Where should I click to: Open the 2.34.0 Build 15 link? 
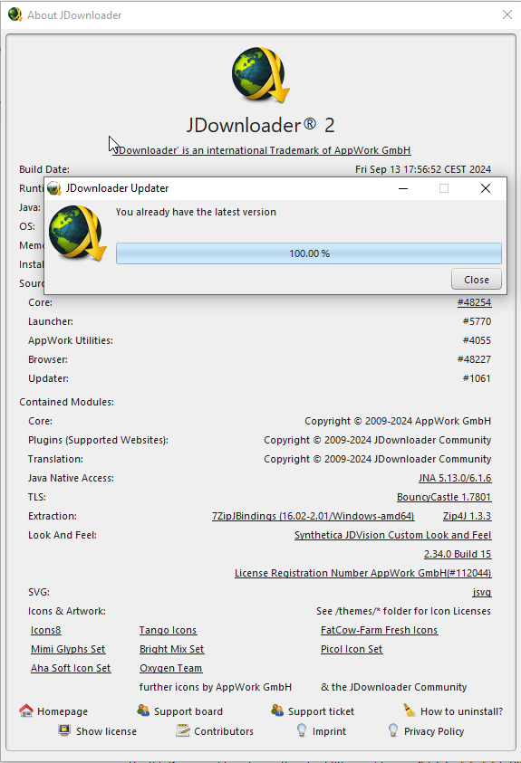(458, 554)
